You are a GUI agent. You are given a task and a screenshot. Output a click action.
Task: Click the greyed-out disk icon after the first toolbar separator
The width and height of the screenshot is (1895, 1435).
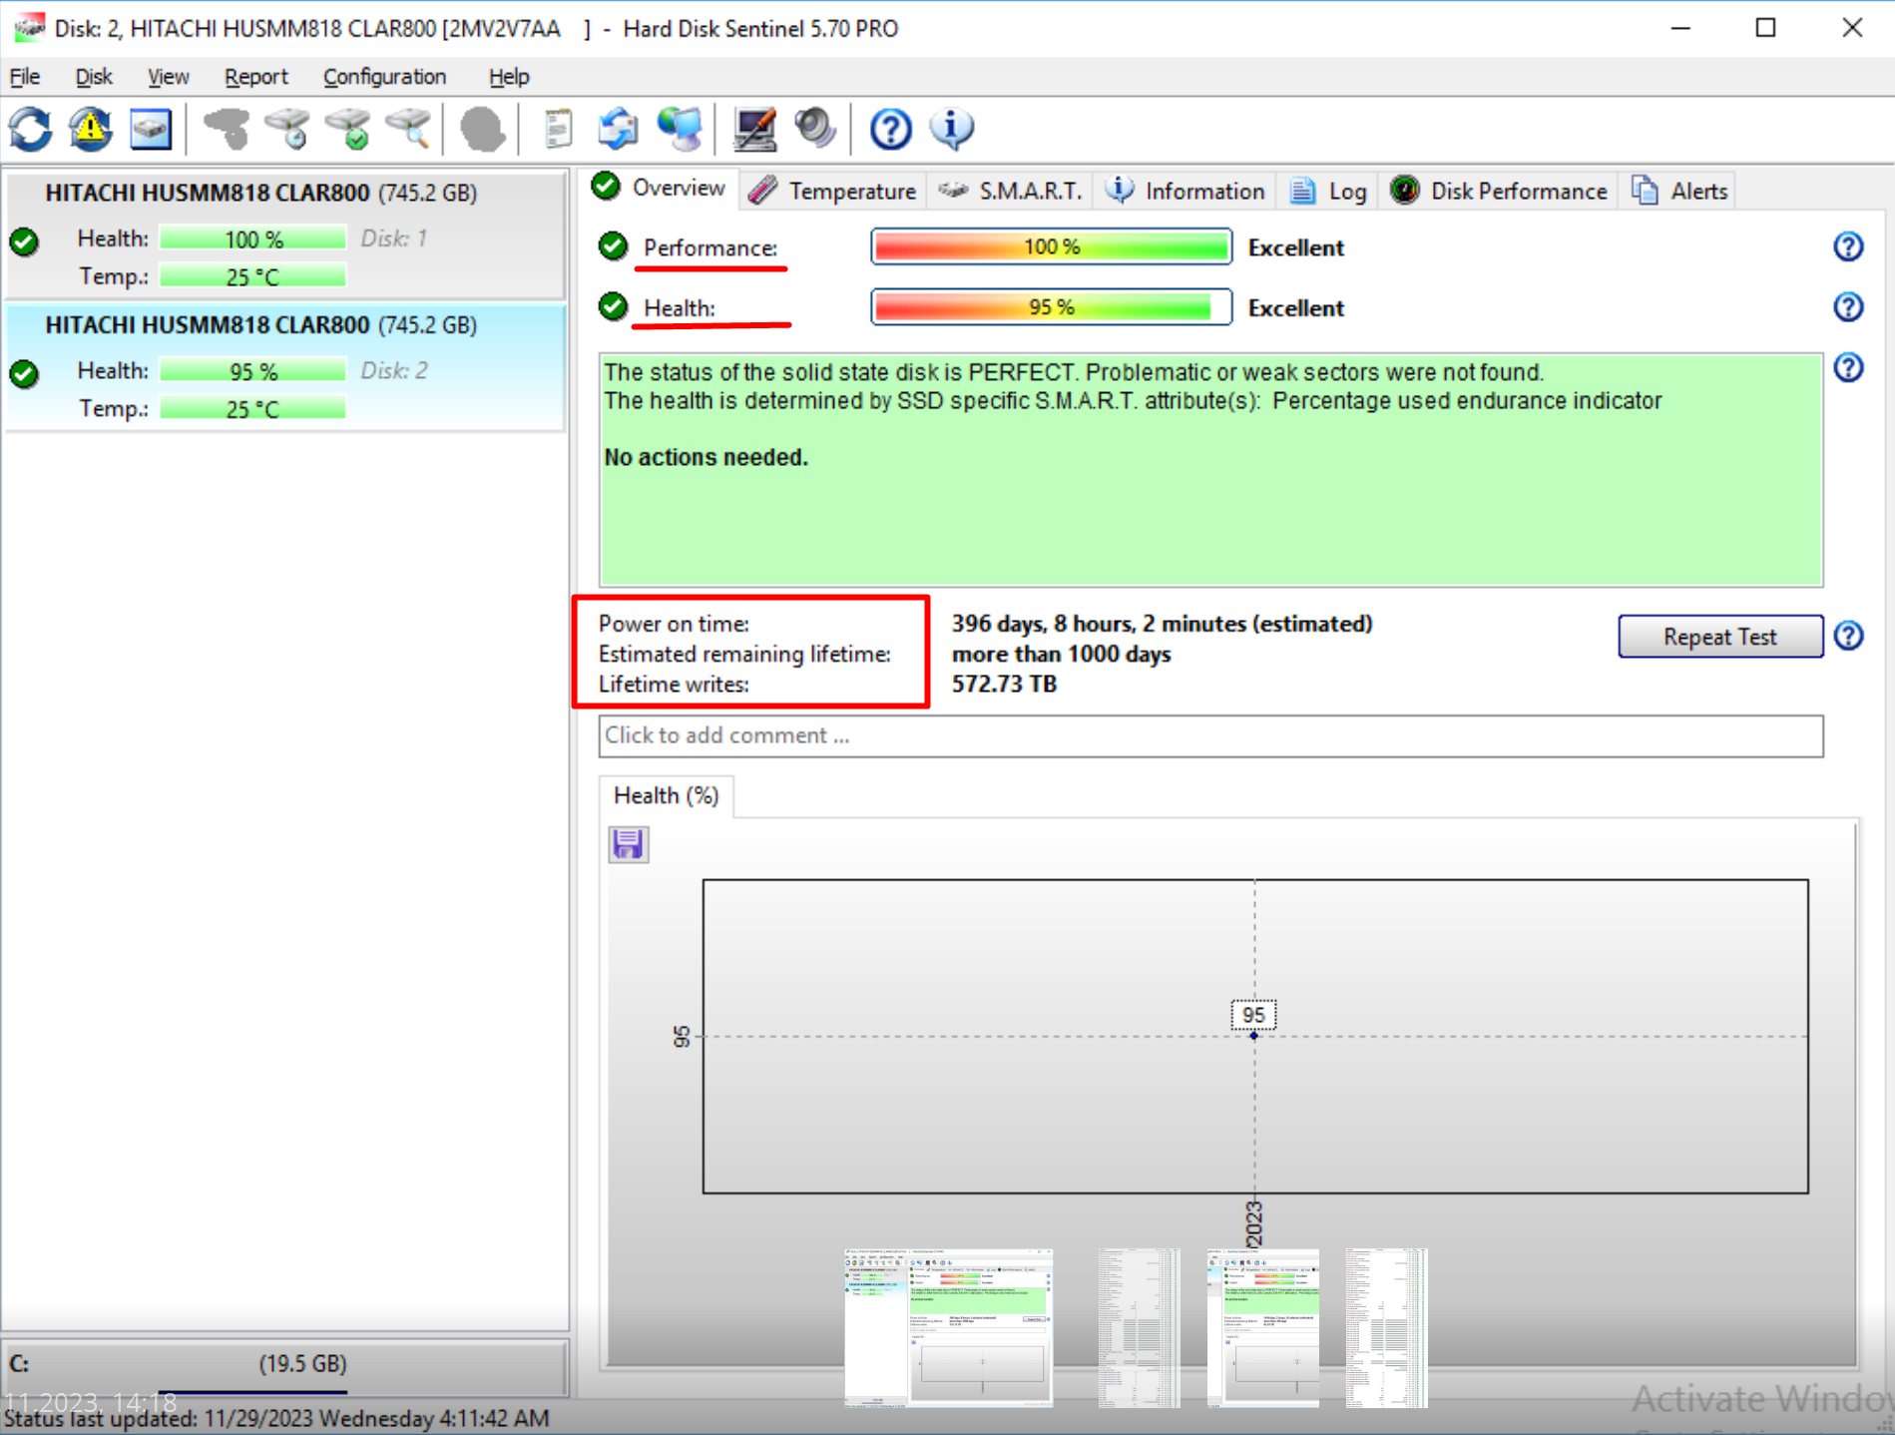click(227, 130)
